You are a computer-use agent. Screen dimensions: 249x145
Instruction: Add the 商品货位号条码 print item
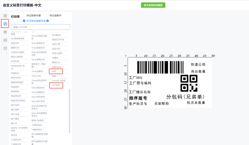[x=18, y=100]
